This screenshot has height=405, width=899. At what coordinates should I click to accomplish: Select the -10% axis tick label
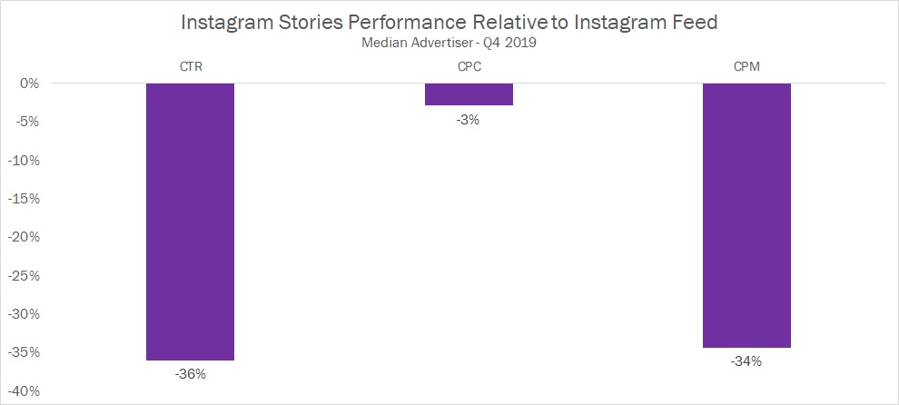pos(25,161)
